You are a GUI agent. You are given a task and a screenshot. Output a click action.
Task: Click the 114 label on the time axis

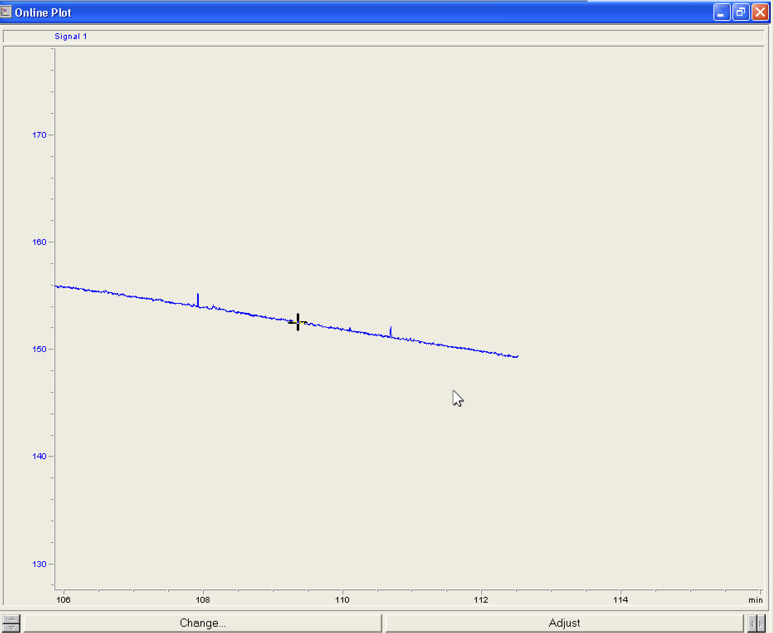(x=621, y=600)
